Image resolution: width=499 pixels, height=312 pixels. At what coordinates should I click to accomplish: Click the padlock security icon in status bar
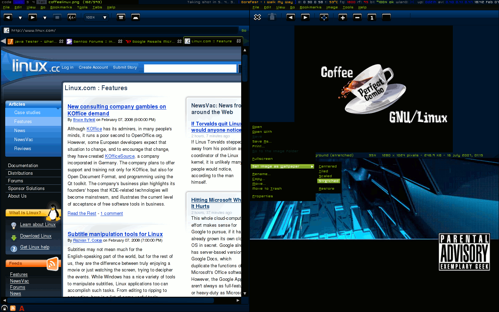(5, 308)
